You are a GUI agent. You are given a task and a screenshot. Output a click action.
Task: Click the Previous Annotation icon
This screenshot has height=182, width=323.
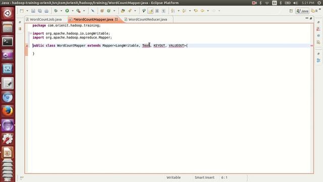coord(184,11)
